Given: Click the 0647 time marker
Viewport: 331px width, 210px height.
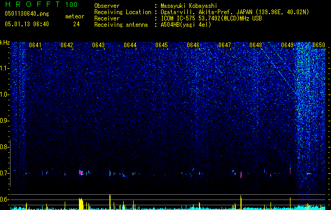Looking at the screenshot, I should (x=225, y=45).
